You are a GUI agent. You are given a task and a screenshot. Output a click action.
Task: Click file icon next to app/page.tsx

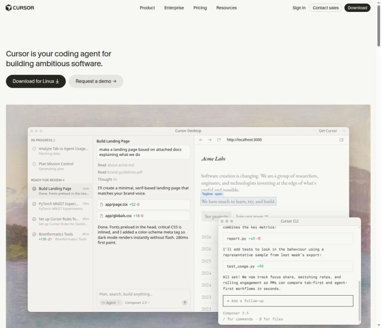tap(101, 205)
